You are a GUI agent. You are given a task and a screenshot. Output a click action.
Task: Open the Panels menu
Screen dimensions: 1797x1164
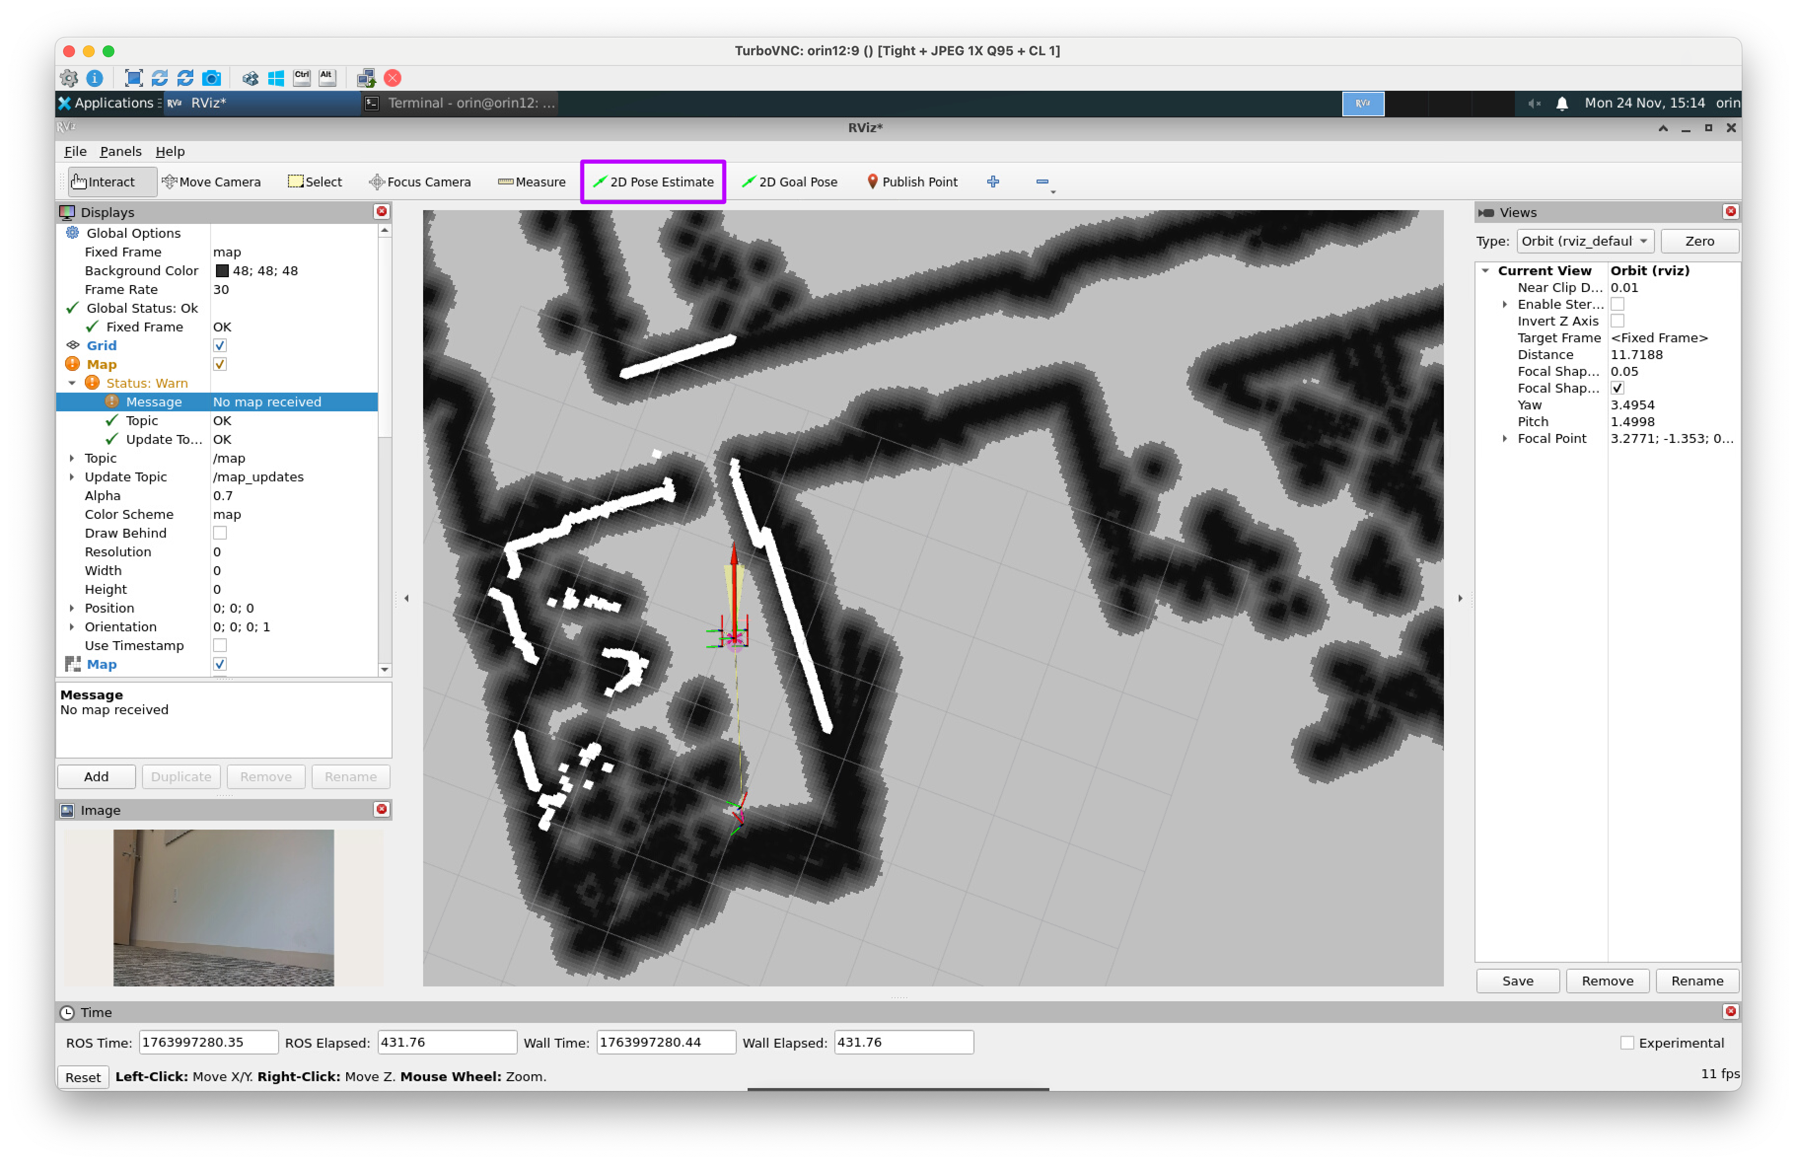click(120, 151)
